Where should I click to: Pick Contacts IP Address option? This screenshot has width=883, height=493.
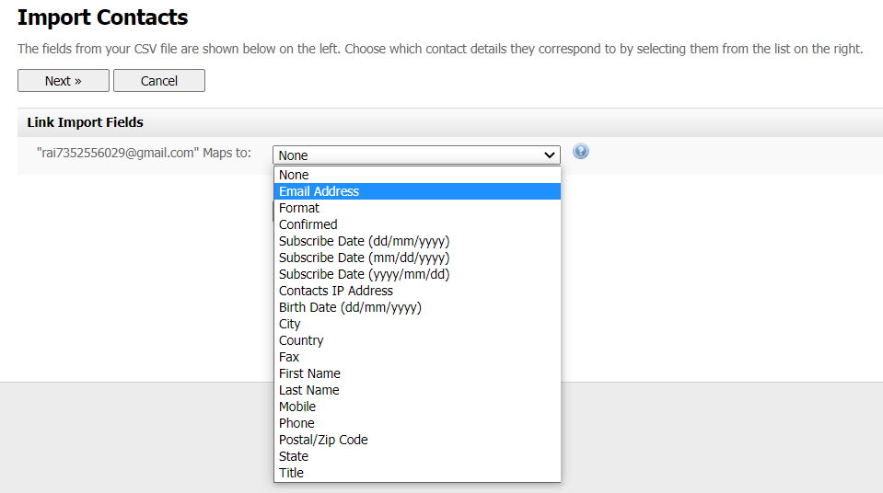click(417, 291)
